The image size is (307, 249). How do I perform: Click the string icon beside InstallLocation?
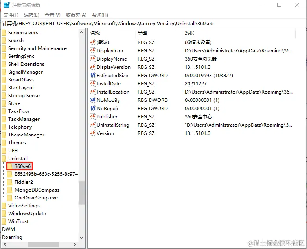coord(92,92)
